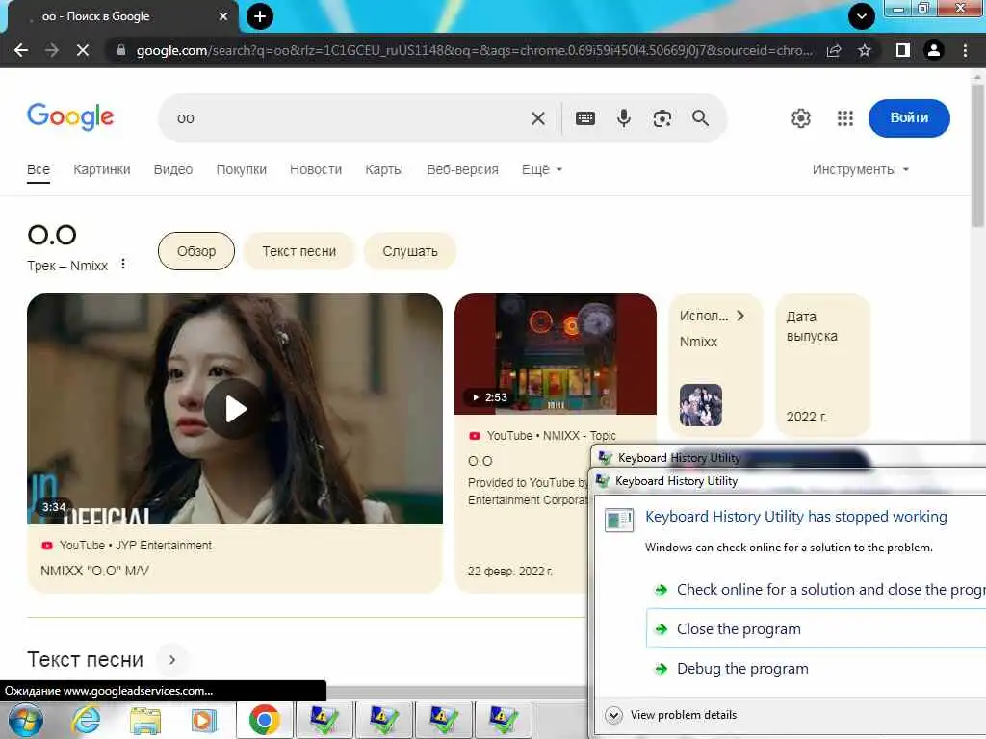
Task: Open the Google apps grid
Action: coord(845,118)
